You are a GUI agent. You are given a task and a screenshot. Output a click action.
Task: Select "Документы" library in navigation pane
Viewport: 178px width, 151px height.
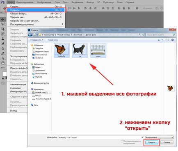click(x=39, y=71)
